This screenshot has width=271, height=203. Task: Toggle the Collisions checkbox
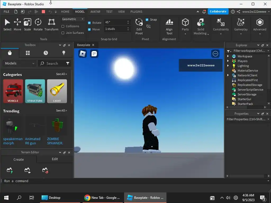[63, 26]
